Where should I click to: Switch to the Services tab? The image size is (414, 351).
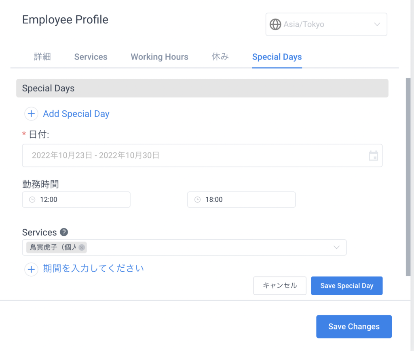[91, 57]
